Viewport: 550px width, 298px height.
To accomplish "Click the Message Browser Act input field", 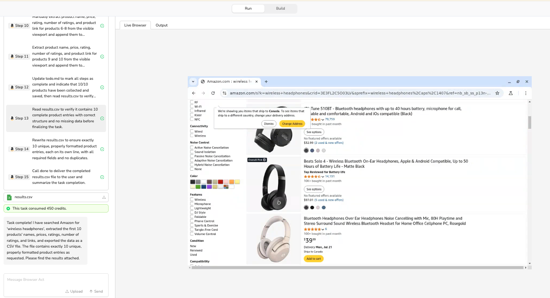I will [x=56, y=280].
